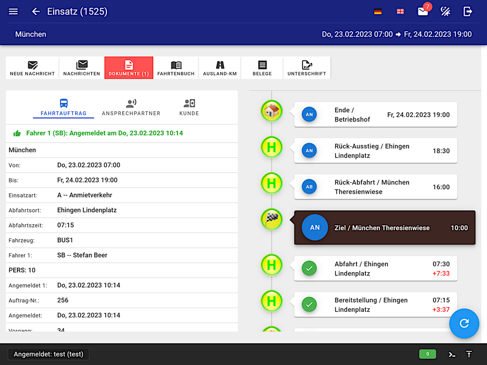The image size is (487, 365).
Task: Click Auftrag-Nr. value 256
Action: tap(63, 300)
